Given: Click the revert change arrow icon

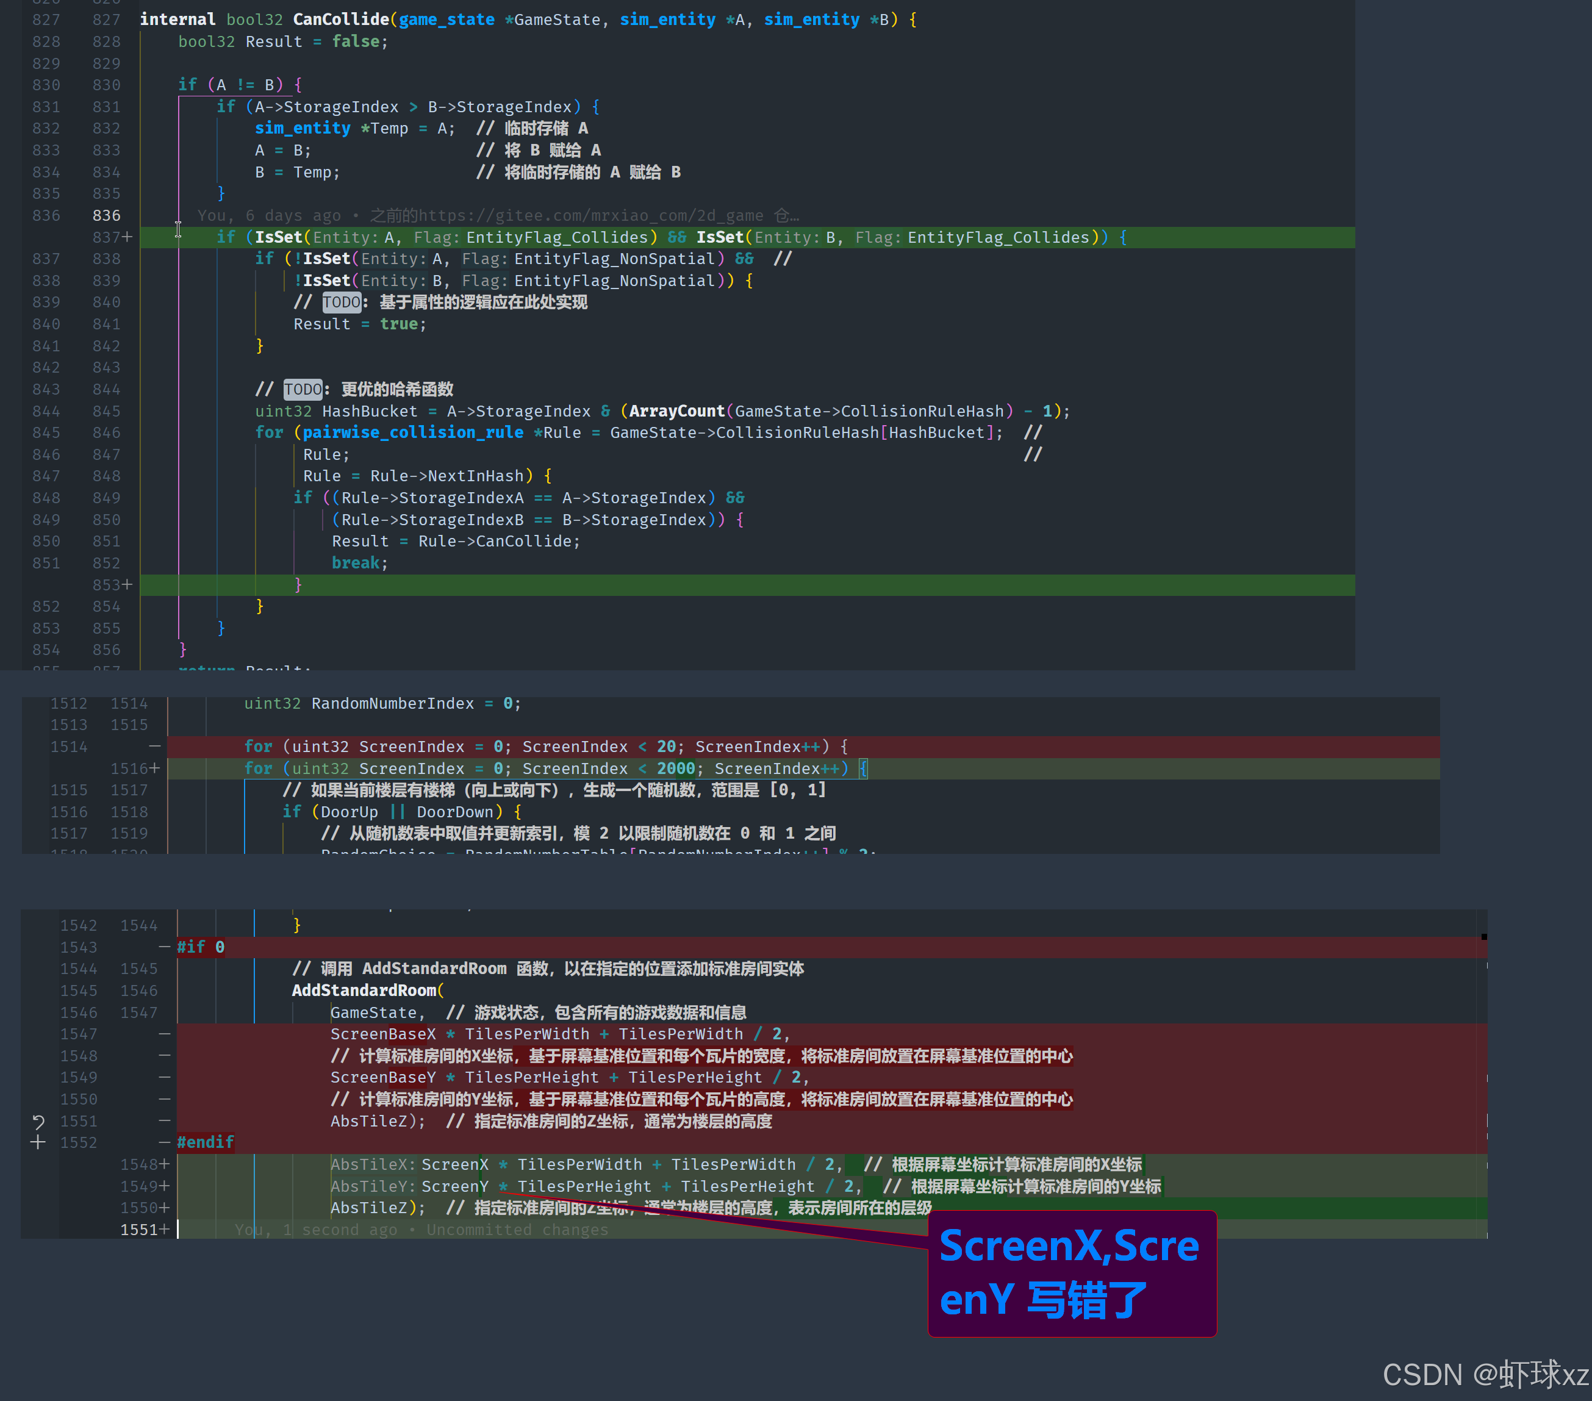Looking at the screenshot, I should pyautogui.click(x=38, y=1122).
